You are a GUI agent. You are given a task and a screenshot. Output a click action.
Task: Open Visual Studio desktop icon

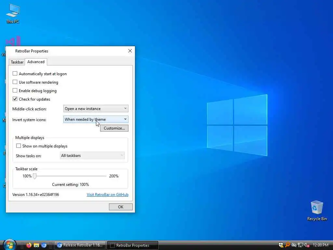point(13,41)
